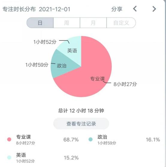Image resolution: width=166 pixels, height=167 pixels.
Task: Switch to the 周 week tab
Action: coord(67,23)
